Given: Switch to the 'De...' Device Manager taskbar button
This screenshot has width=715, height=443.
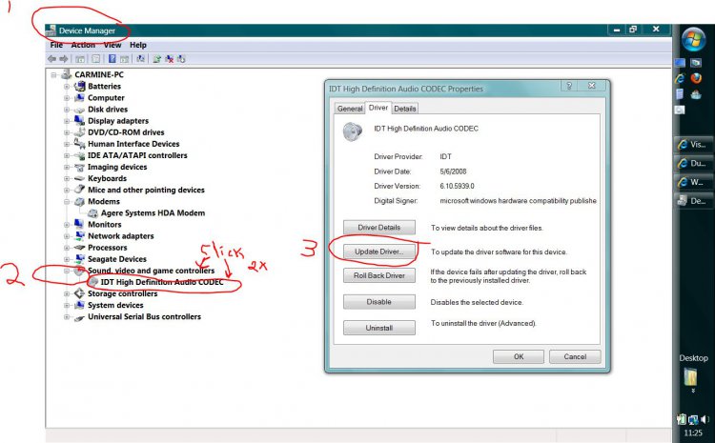Looking at the screenshot, I should 692,201.
